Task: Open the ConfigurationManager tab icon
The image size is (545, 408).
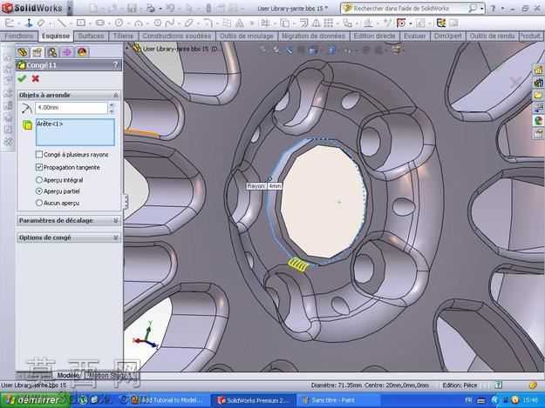Action: tap(52, 52)
